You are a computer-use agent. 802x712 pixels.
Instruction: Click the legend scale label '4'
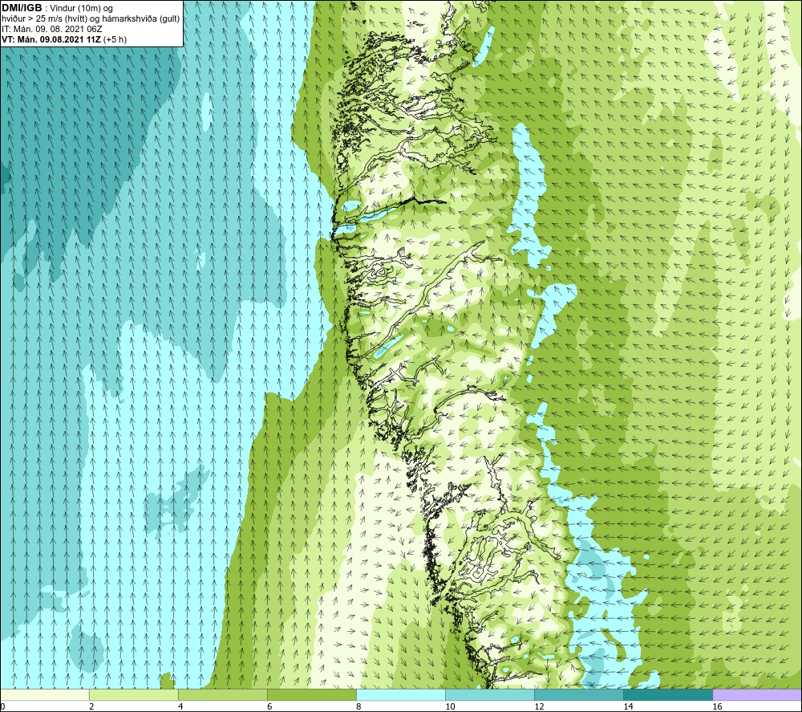(180, 707)
